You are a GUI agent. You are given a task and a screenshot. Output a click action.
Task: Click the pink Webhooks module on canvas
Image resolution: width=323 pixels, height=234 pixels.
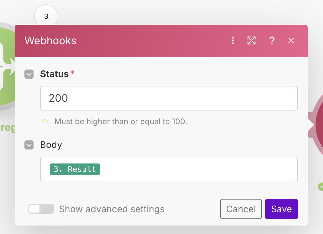click(316, 124)
